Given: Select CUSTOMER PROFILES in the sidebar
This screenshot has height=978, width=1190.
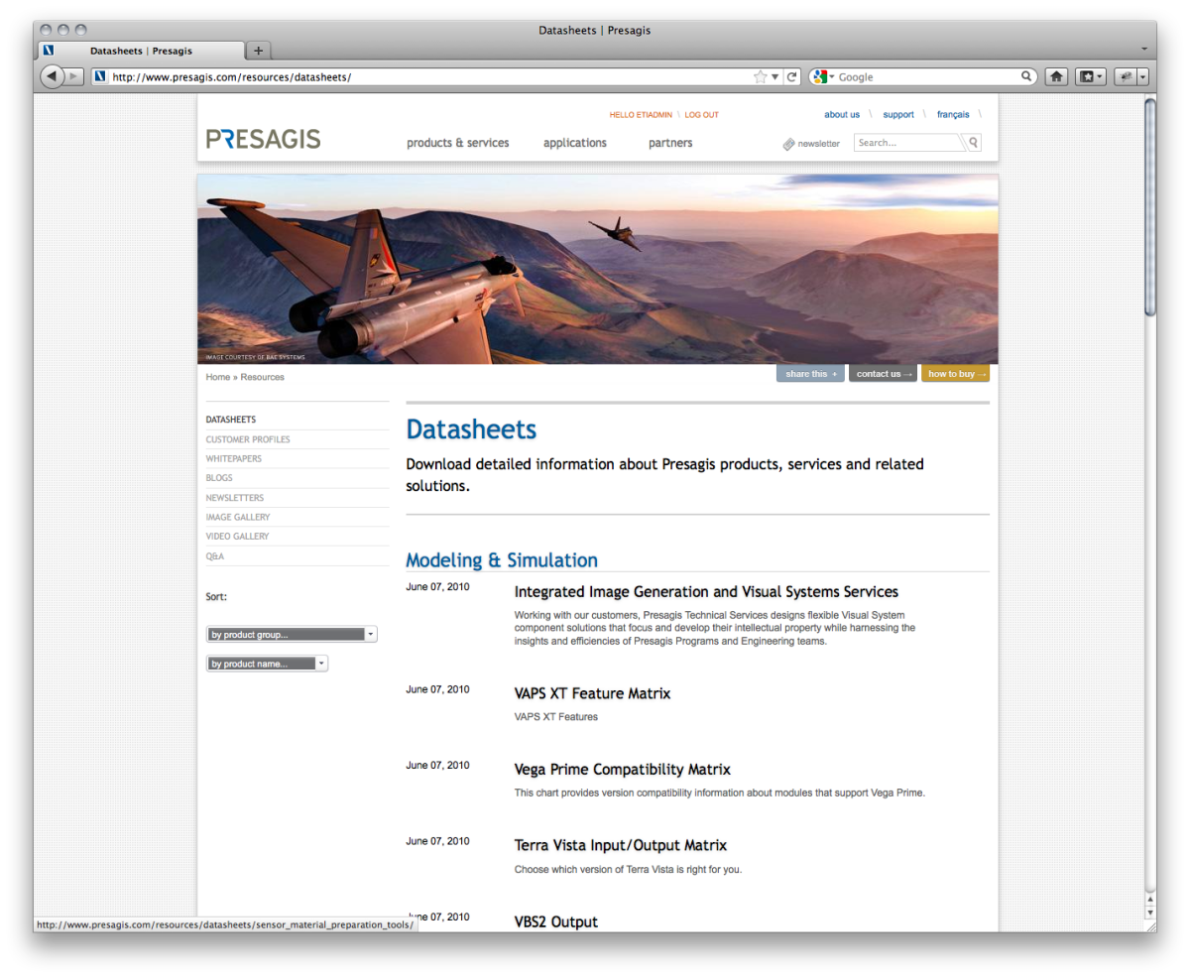Looking at the screenshot, I should (x=248, y=439).
